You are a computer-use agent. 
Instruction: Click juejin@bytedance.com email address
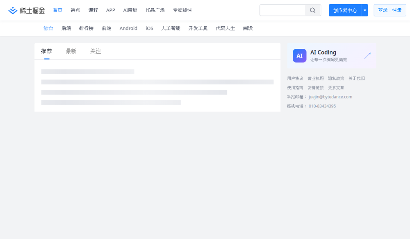coord(330,97)
